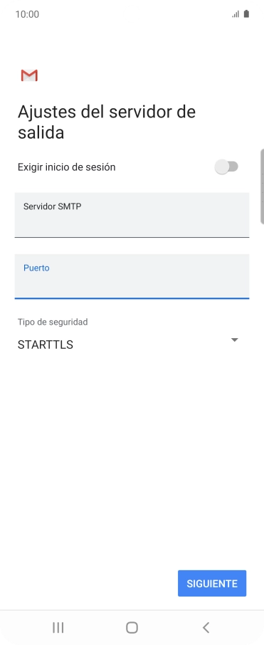Tap the side edge panel handle
Screen dimensions: 264x645
click(x=262, y=187)
